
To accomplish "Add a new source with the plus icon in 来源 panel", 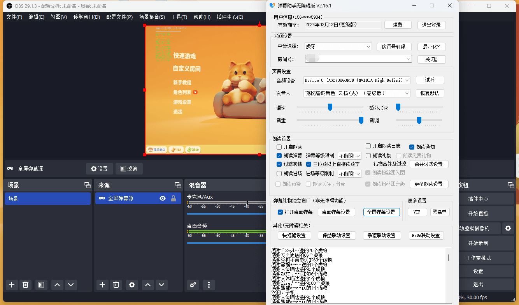I will [102, 285].
